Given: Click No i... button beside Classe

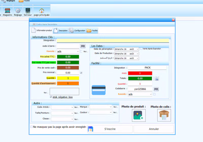Looking at the screenshot, I should (x=77, y=119).
